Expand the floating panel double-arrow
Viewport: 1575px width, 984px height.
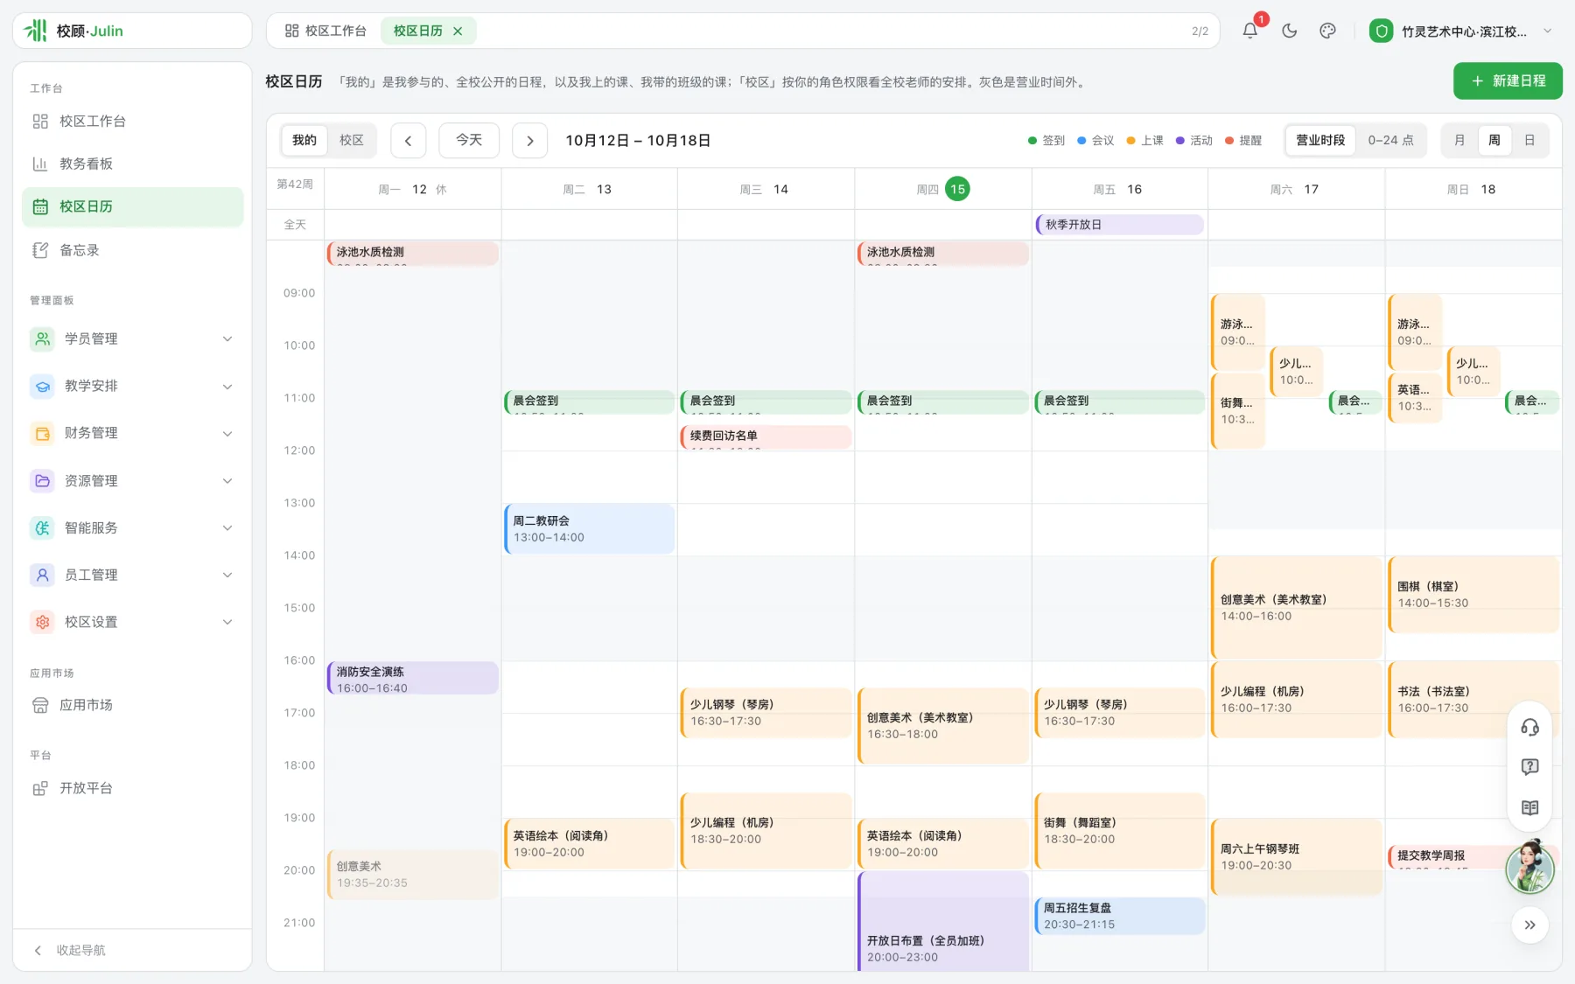click(x=1529, y=925)
